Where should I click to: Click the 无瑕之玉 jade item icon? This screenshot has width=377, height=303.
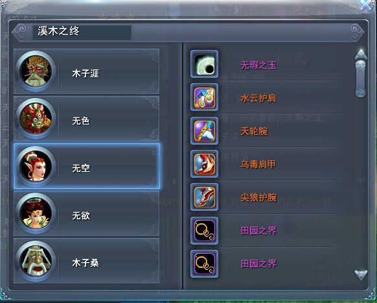[204, 64]
